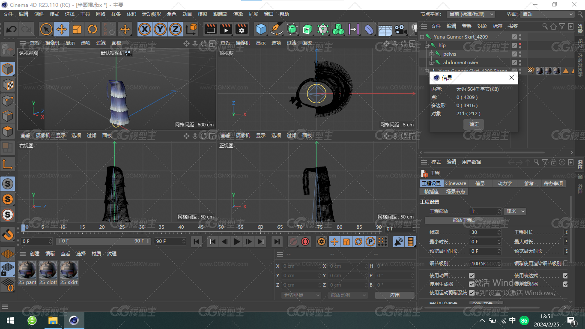Click the Make Editable icon in left sidebar
This screenshot has width=585, height=329.
[8, 49]
